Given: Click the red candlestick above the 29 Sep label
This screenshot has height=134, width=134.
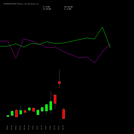Looking at the screenshot, I should point(16,114).
